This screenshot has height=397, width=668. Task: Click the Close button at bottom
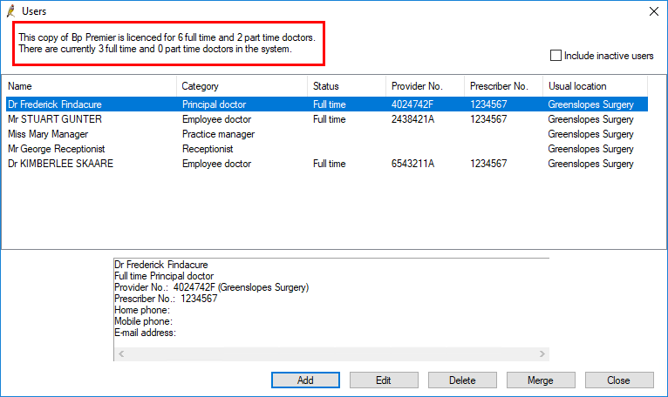(x=619, y=380)
